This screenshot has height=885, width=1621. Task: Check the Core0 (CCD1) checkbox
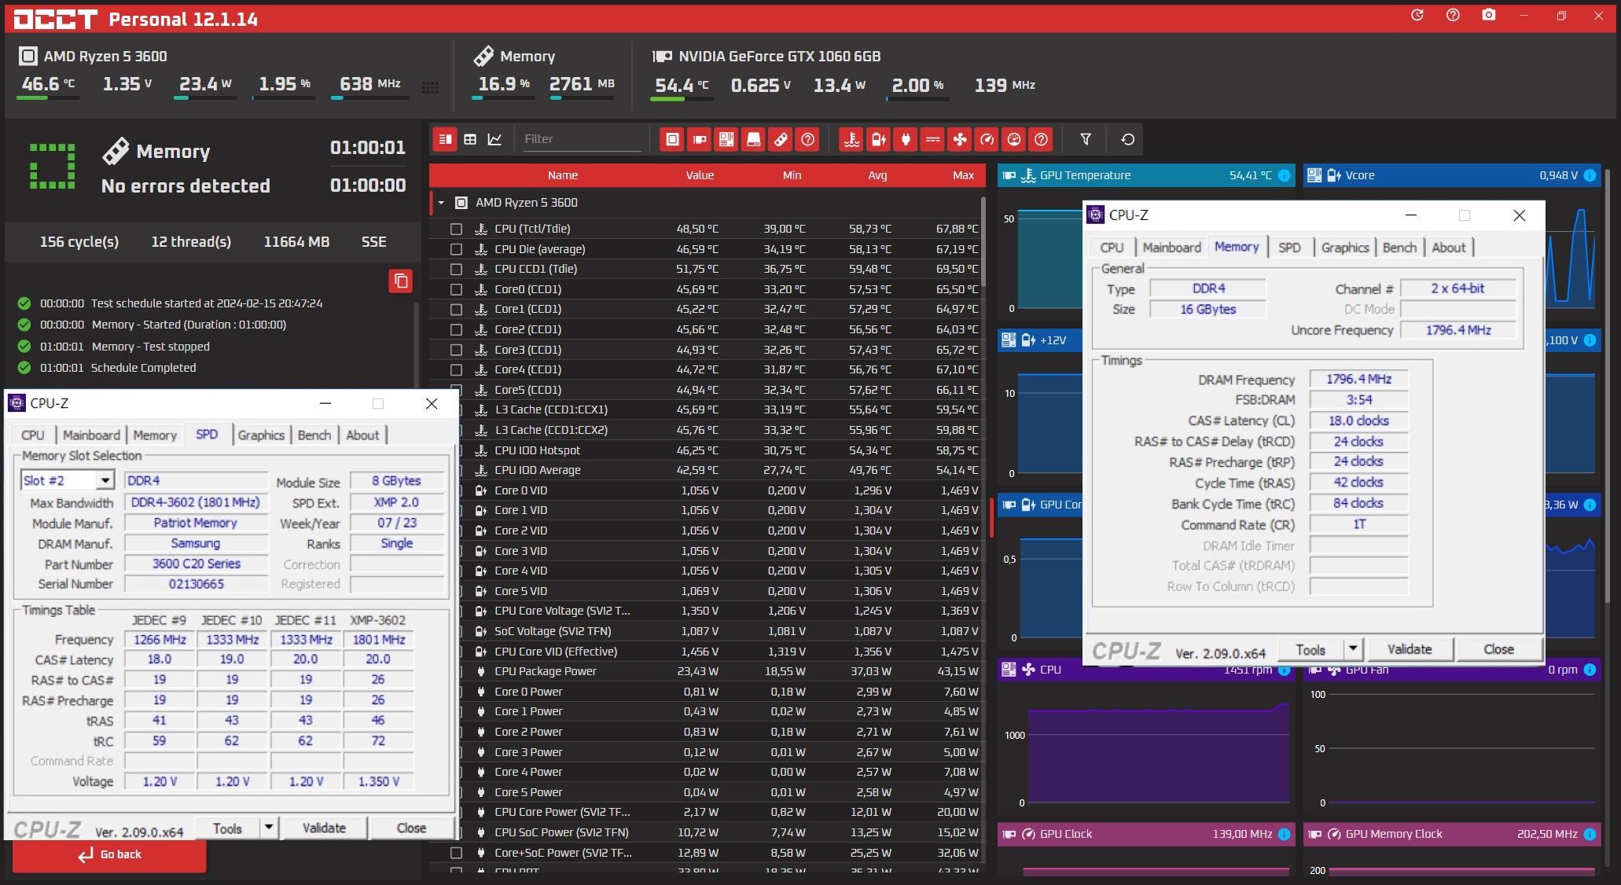[x=456, y=289]
